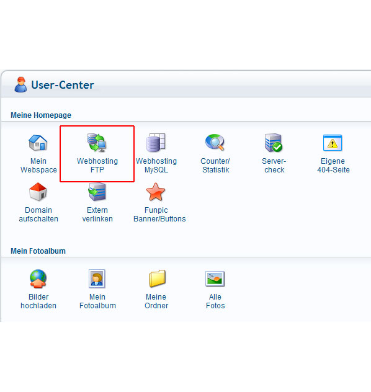Click the Extern verlinken server arrow icon
371x392 pixels.
pos(97,192)
